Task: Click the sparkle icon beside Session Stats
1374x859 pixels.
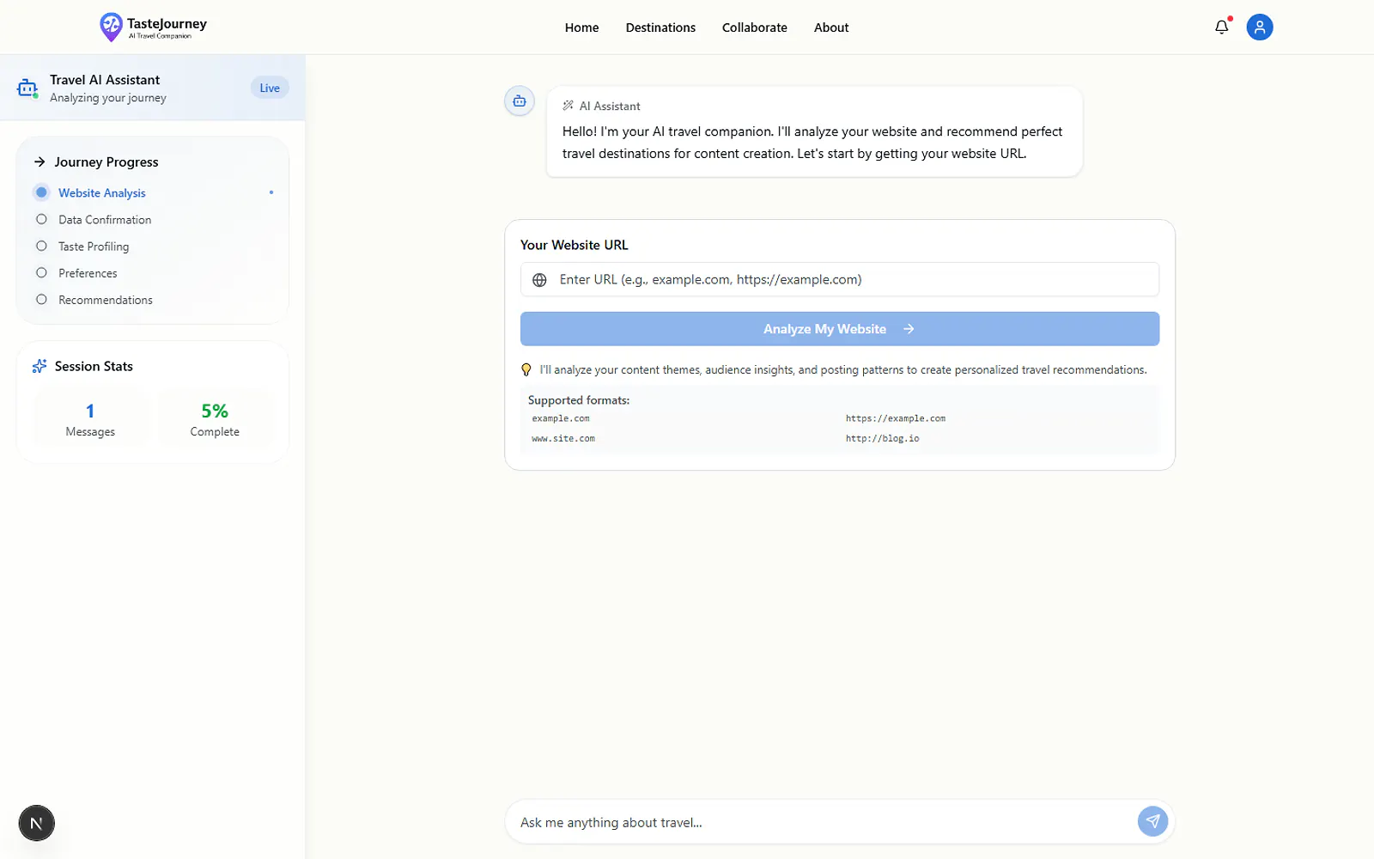Action: 40,366
